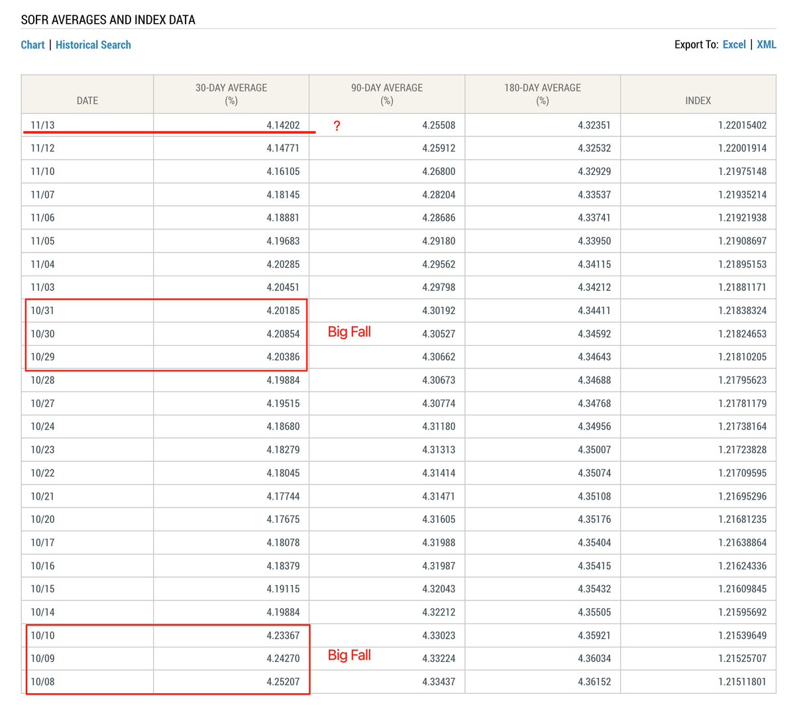Click the 180-DAY AVERAGE column header
Screen dimensions: 795x711
point(543,94)
